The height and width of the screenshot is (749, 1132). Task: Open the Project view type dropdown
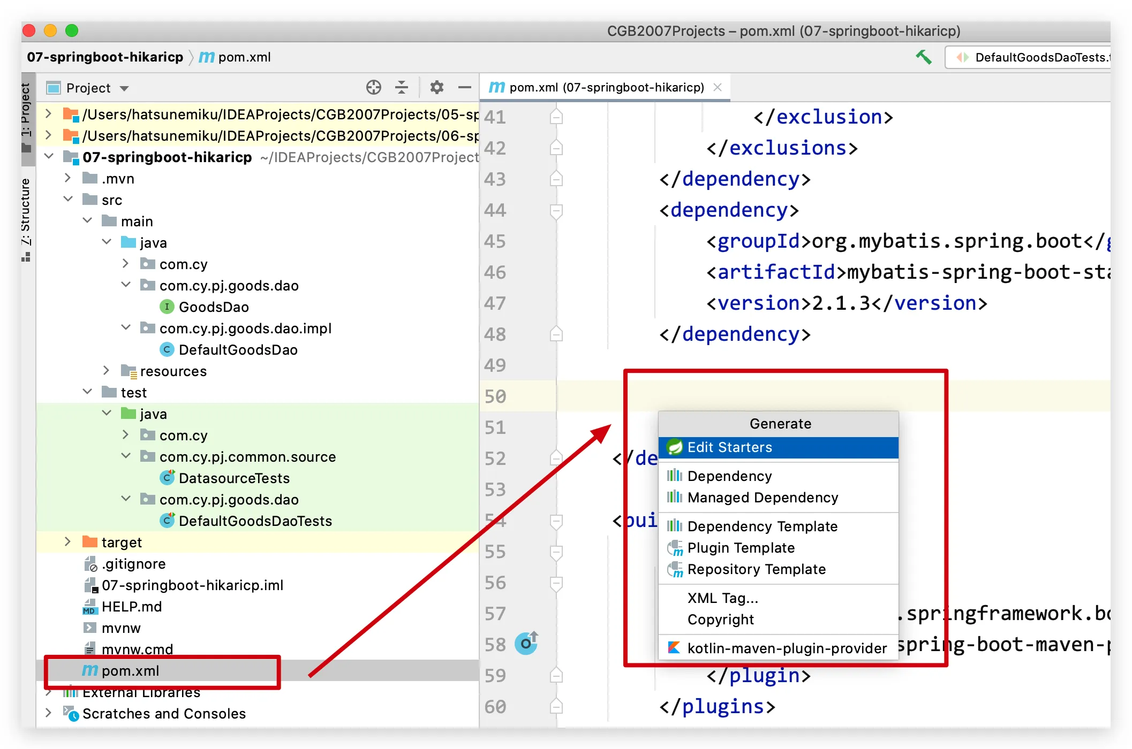click(124, 88)
